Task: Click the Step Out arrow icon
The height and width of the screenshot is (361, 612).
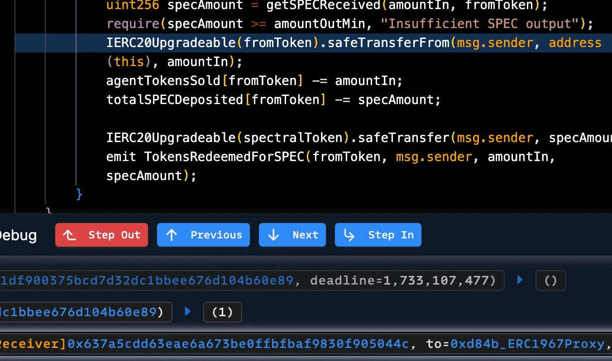Action: coord(69,235)
